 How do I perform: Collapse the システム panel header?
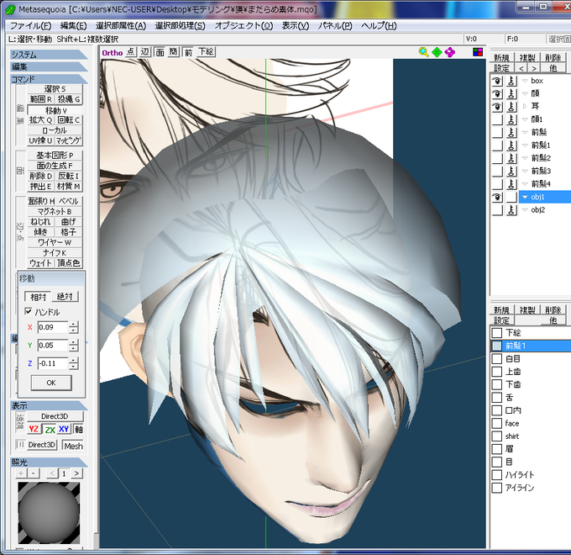point(49,55)
